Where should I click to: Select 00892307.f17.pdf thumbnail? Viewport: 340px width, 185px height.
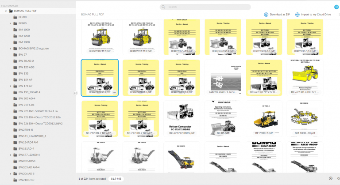pos(100,37)
